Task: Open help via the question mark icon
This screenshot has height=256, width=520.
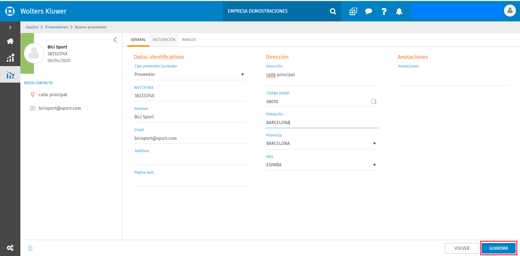Action: tap(384, 11)
